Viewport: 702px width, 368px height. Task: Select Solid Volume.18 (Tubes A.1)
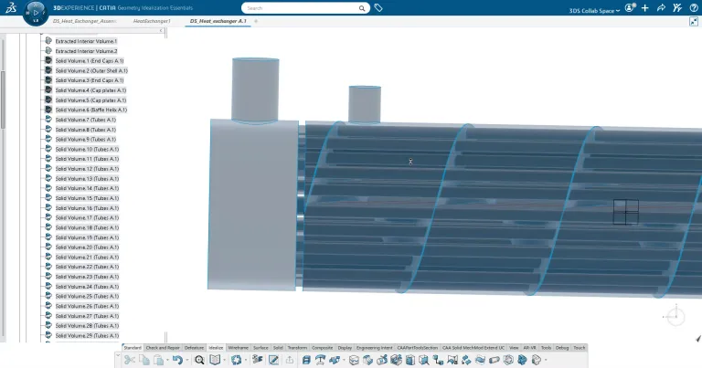(x=87, y=227)
